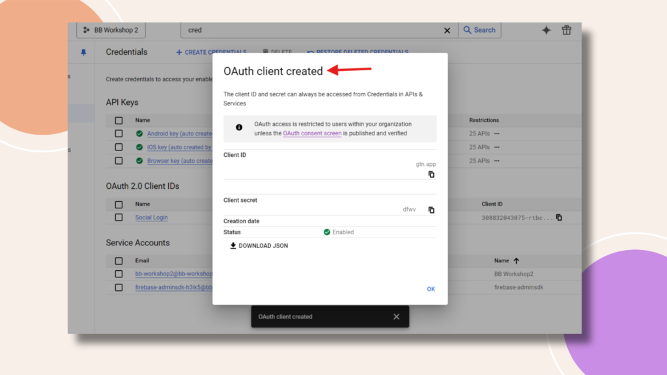Click the BB Workshop2 name cell
Screen dimensions: 667x375
(514, 274)
